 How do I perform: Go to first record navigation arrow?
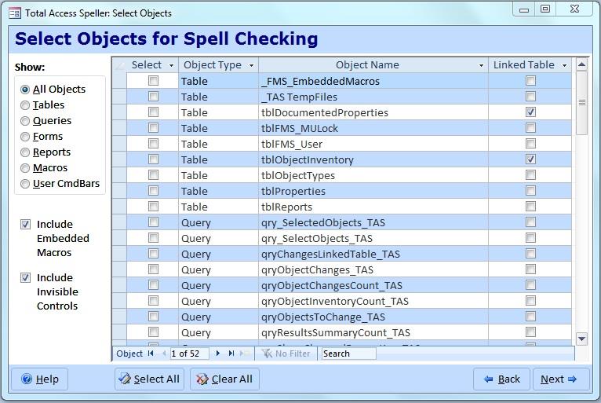[151, 354]
